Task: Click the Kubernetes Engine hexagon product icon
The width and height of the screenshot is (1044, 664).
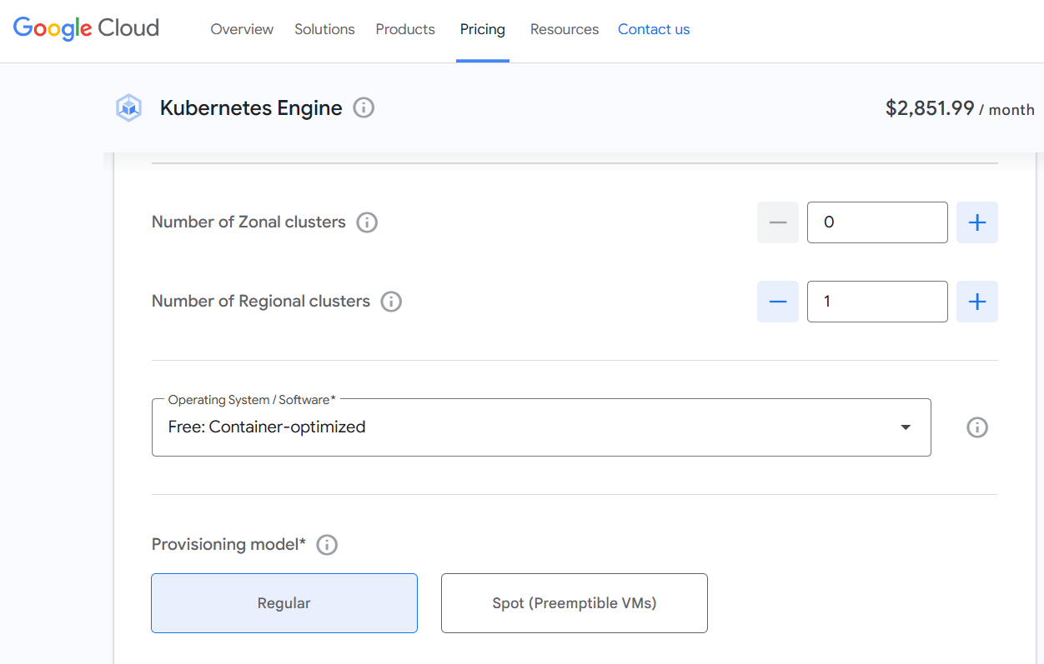Action: coord(128,108)
